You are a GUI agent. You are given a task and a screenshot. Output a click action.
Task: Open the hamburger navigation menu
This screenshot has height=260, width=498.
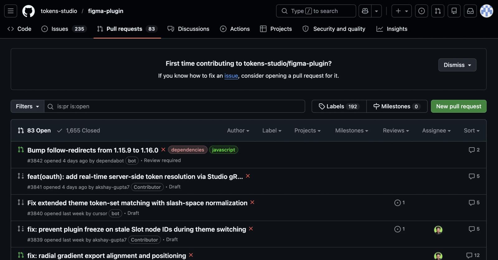pos(11,11)
